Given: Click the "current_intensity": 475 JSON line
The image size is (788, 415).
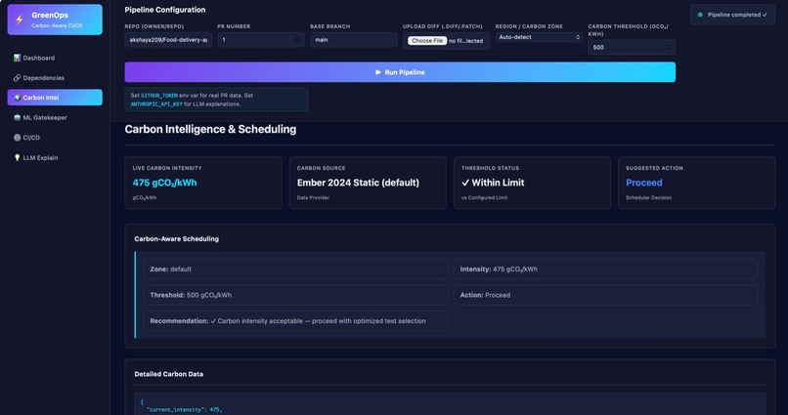Looking at the screenshot, I should pyautogui.click(x=184, y=410).
